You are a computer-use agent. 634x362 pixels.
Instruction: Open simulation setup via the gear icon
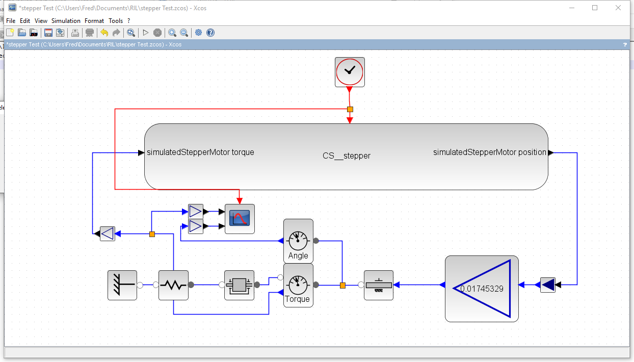click(x=199, y=33)
